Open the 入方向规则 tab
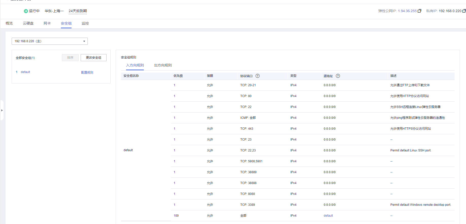 (x=135, y=65)
